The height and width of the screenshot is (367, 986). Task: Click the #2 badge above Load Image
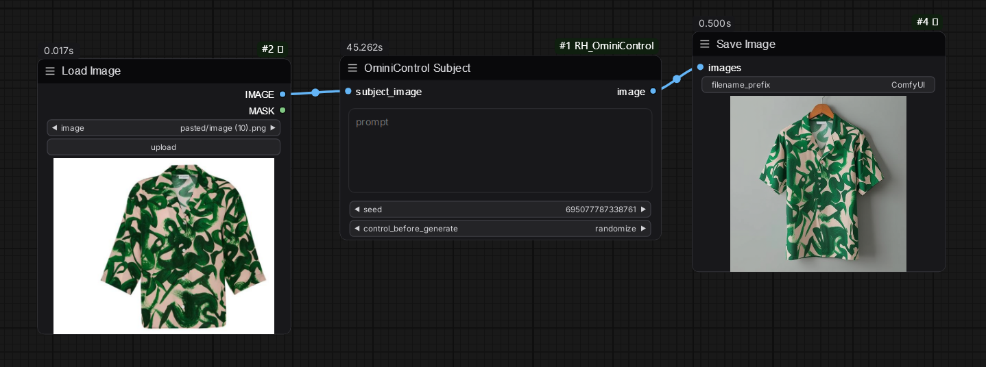coord(272,49)
